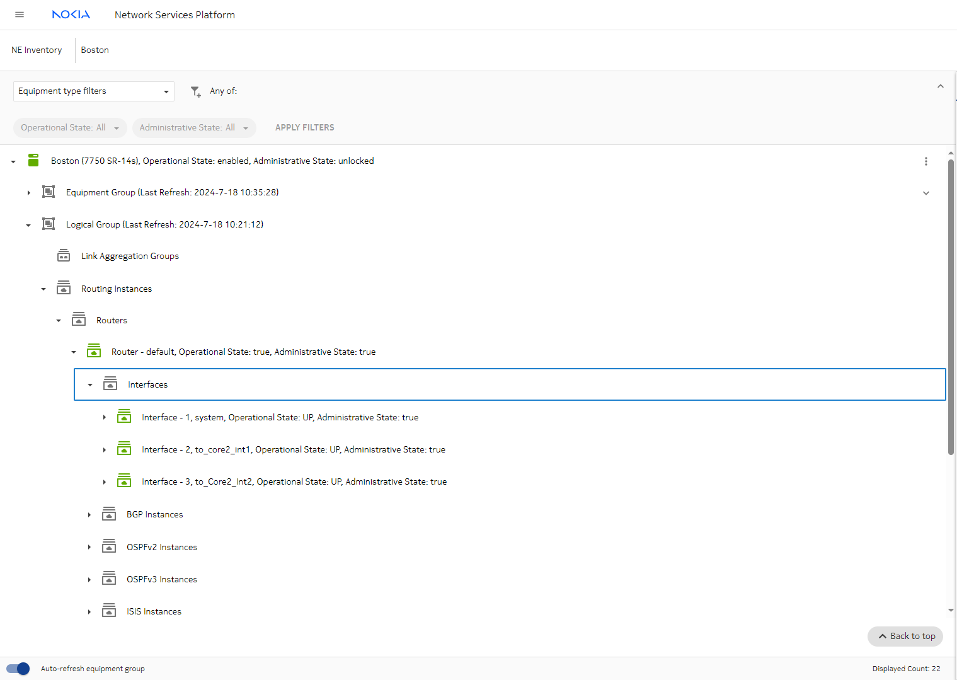The height and width of the screenshot is (680, 957).
Task: Open Boston NE three-dot options menu
Action: click(x=925, y=161)
